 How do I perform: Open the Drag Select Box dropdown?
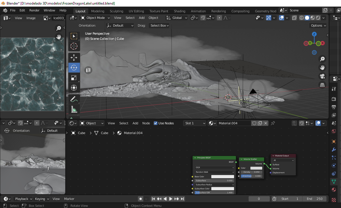click(160, 25)
